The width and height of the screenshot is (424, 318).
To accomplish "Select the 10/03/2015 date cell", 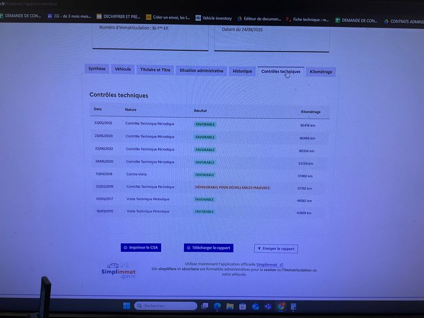I will [105, 211].
